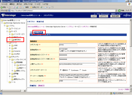Image resolution: width=132 pixels, height=95 pixels.
Task: Select the 標準DB radio button
Action: [61, 70]
